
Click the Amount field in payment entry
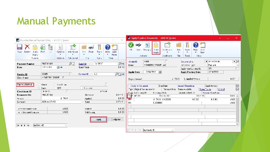point(55,99)
